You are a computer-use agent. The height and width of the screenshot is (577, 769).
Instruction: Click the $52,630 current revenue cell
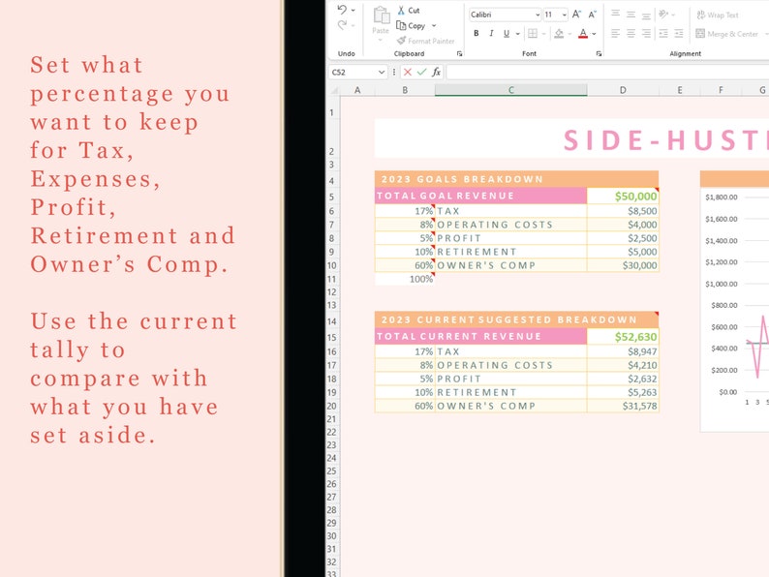623,337
